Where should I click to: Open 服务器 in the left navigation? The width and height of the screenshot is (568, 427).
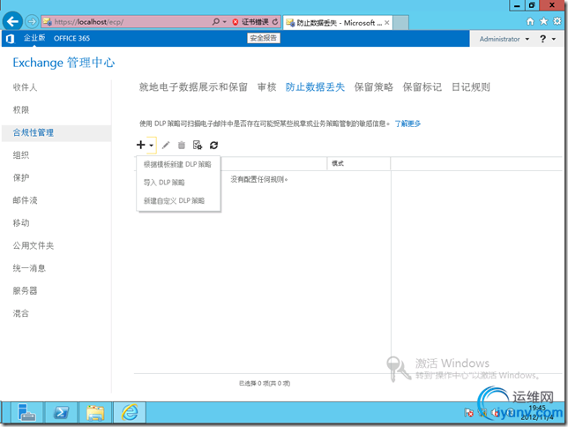click(25, 291)
